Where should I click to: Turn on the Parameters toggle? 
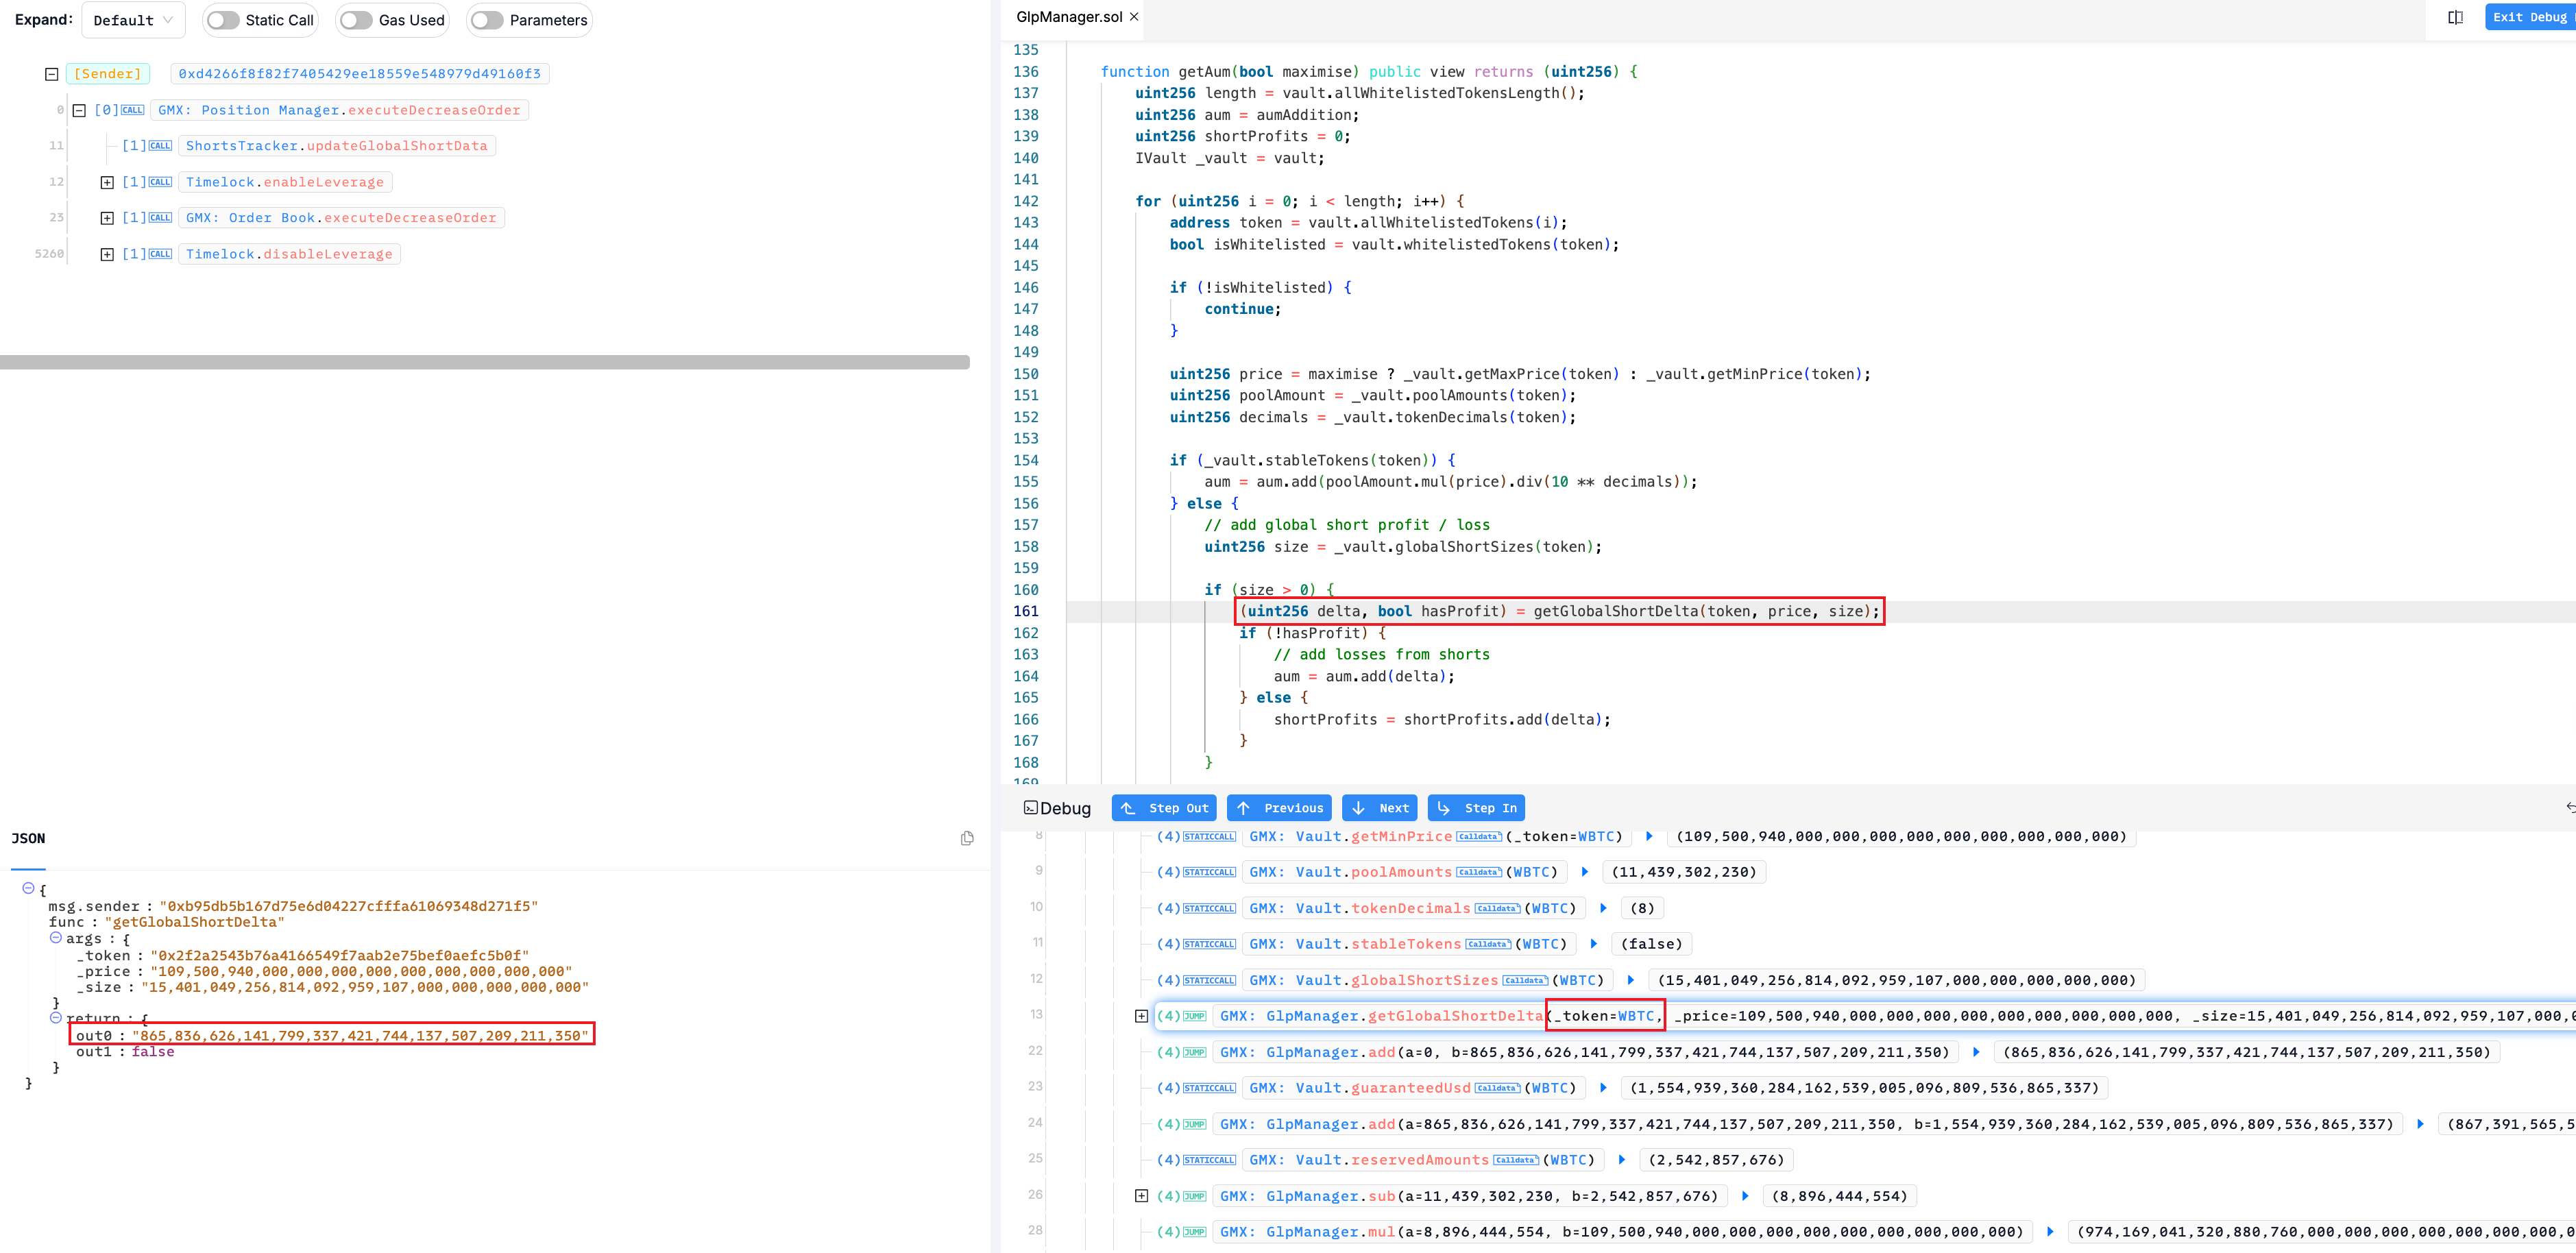click(487, 20)
